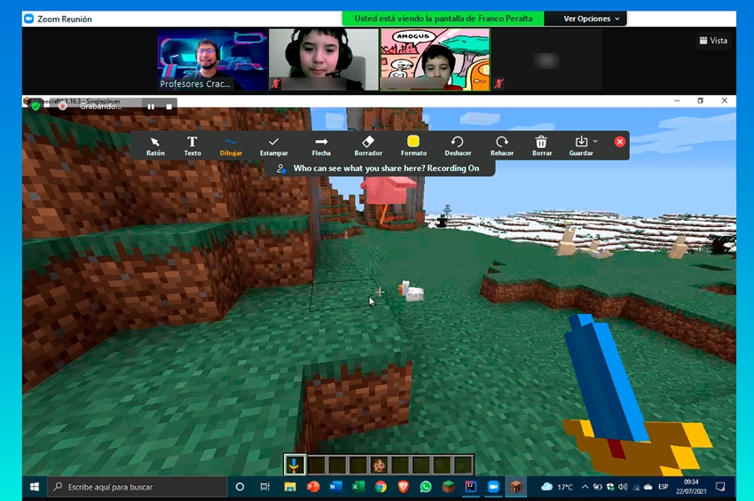Open the Windows Start menu
754x501 pixels.
point(34,487)
